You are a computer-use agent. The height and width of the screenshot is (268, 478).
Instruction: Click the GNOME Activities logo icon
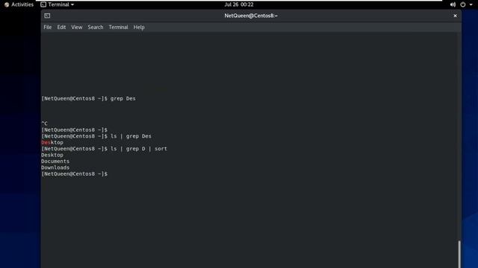pyautogui.click(x=7, y=4)
